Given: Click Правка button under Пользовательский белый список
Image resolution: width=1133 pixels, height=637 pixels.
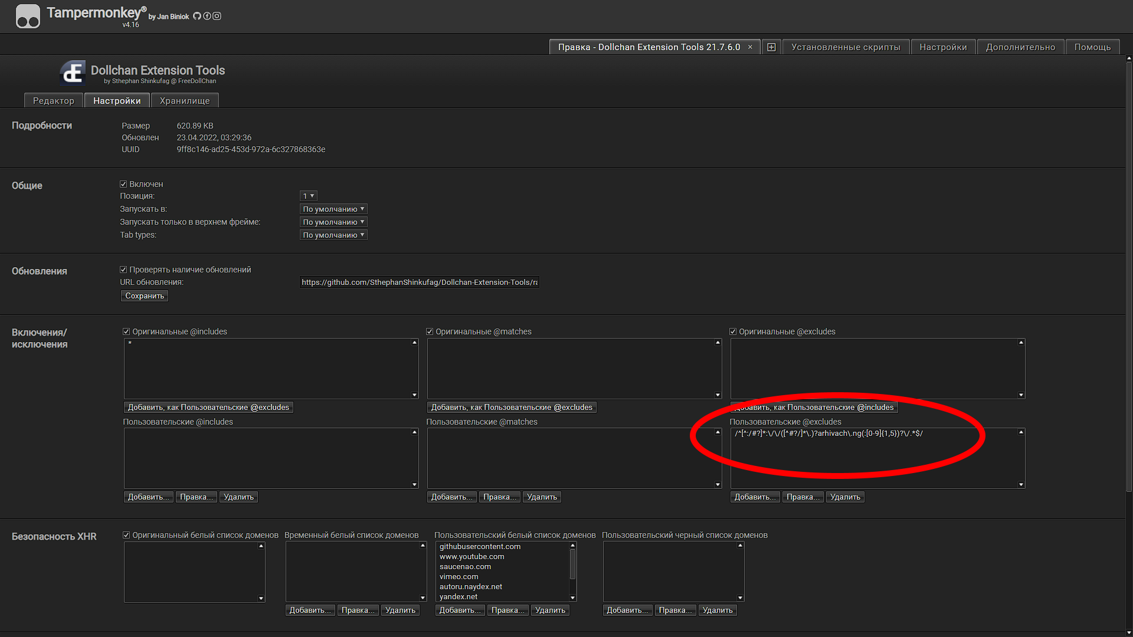Looking at the screenshot, I should [x=507, y=610].
